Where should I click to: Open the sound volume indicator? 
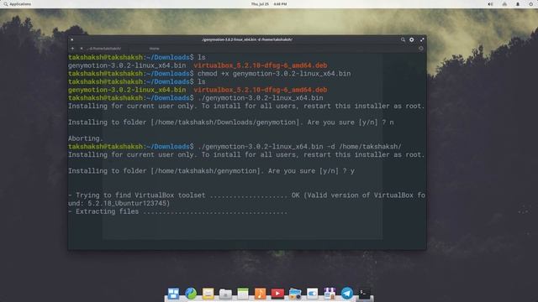coord(490,4)
